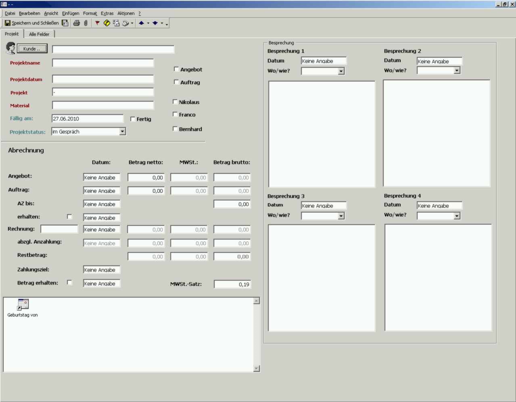Open the Aktionen menu
The height and width of the screenshot is (402, 516).
click(x=126, y=13)
